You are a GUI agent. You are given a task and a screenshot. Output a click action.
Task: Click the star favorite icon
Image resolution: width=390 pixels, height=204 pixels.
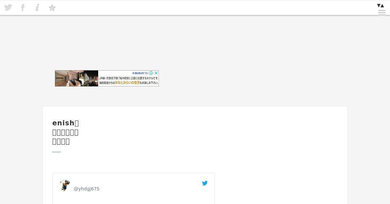pos(52,8)
